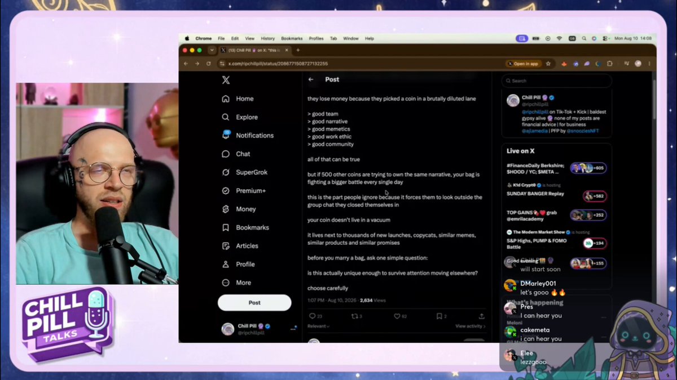Open the Wi-Fi status icon in menu bar
Viewport: 677px width, 380px height.
click(559, 39)
